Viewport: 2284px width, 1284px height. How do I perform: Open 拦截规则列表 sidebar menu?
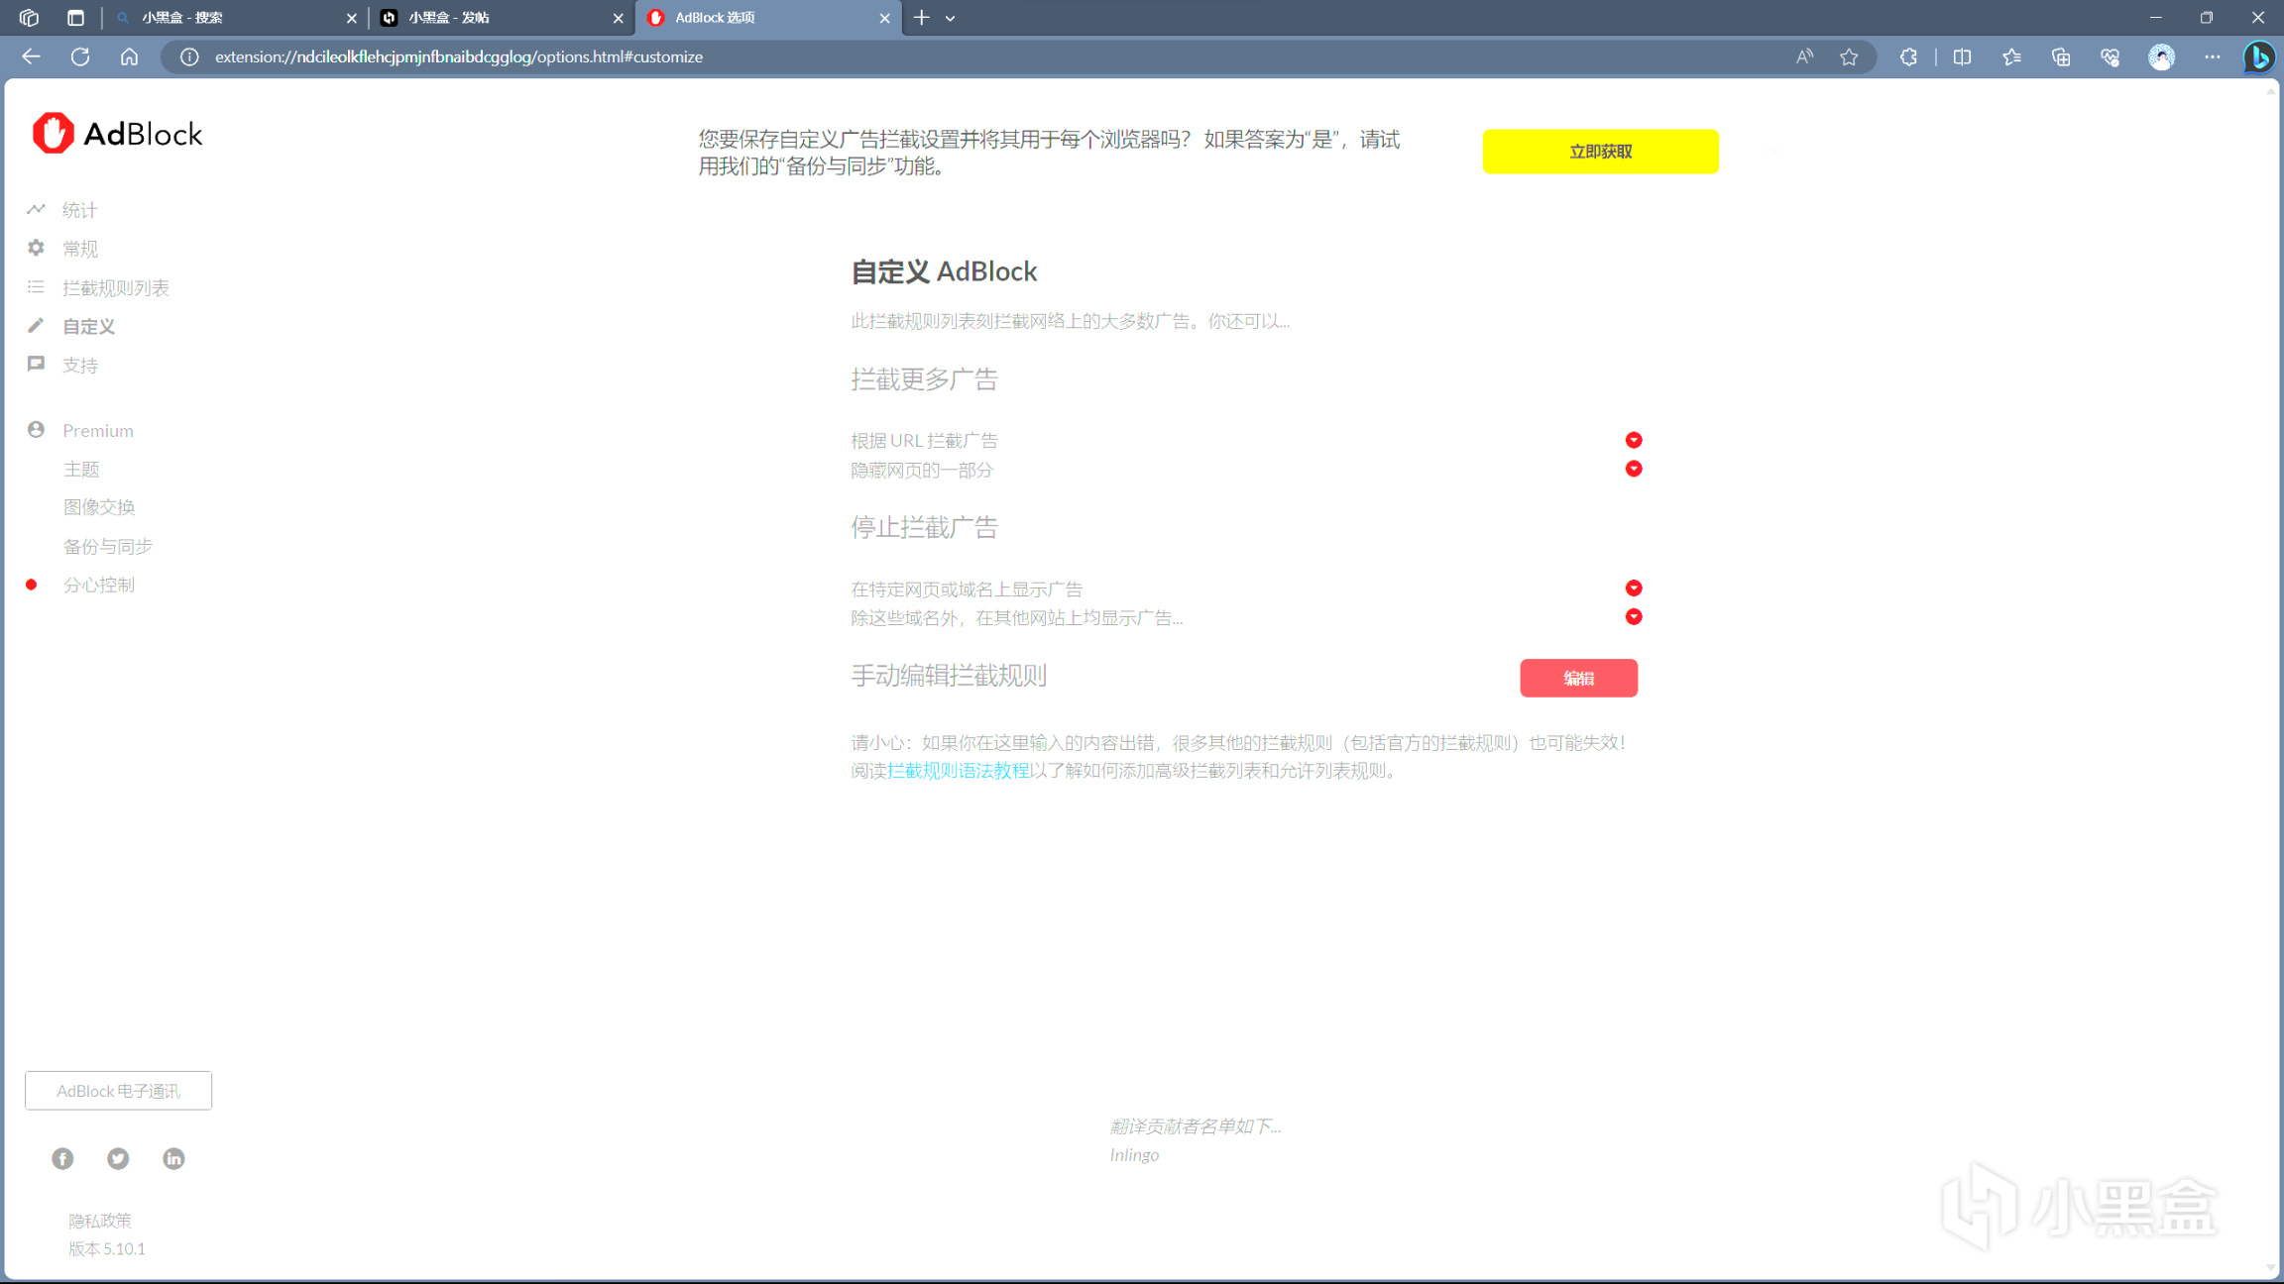pos(115,287)
